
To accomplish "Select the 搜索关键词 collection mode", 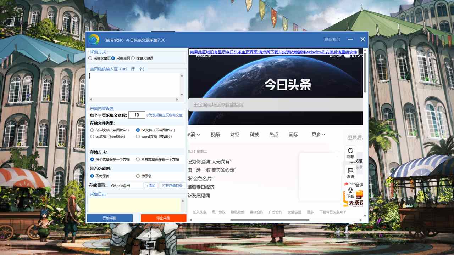I will (133, 58).
